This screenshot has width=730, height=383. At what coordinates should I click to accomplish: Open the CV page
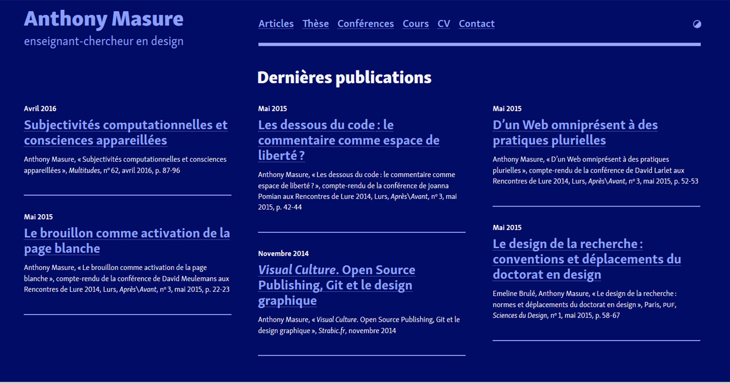pos(444,24)
